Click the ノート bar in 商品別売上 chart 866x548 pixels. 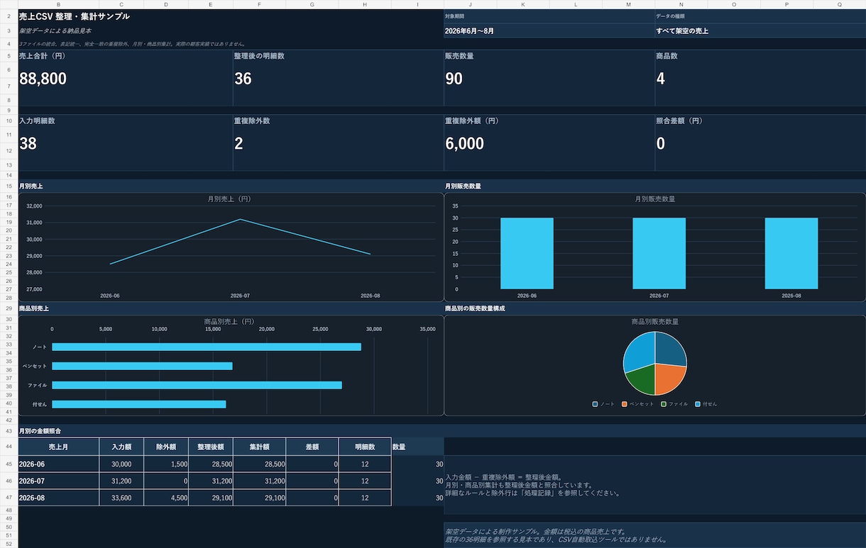207,347
